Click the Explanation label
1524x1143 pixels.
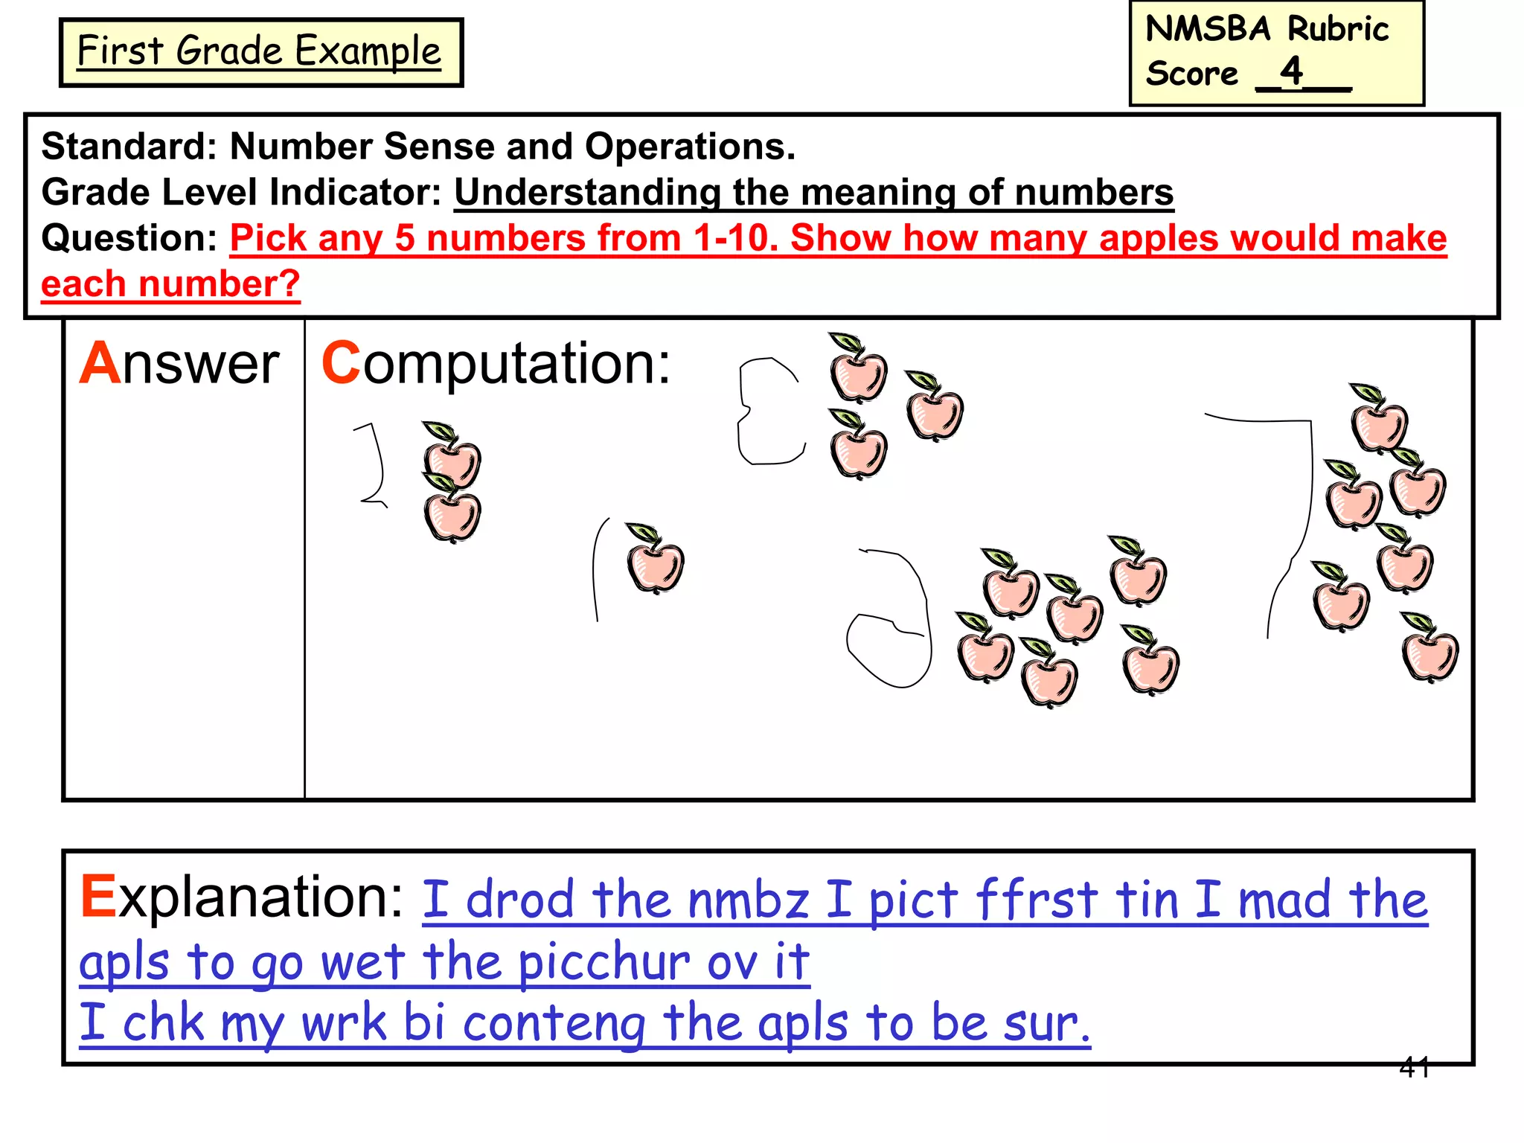242,897
